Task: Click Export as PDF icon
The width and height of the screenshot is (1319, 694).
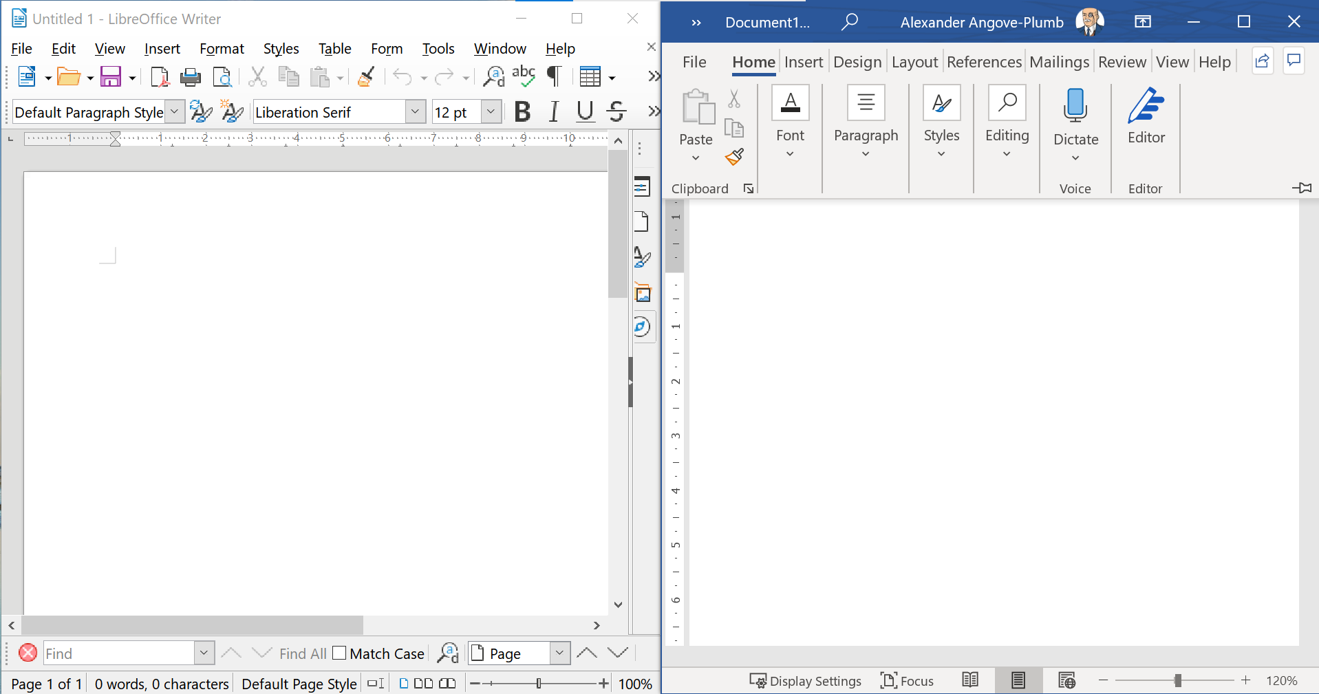Action: [160, 77]
